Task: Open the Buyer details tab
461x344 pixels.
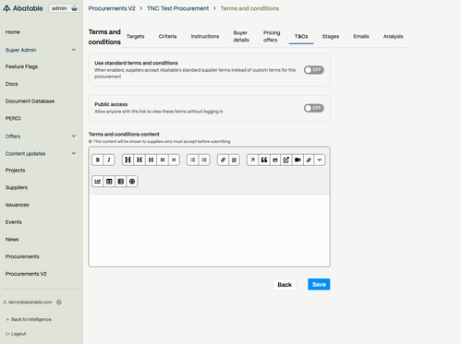Action: [241, 36]
